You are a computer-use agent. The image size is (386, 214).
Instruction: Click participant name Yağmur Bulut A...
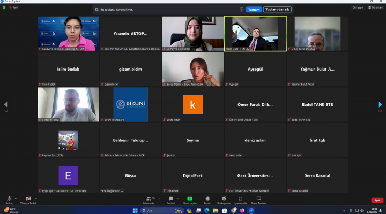click(x=317, y=69)
